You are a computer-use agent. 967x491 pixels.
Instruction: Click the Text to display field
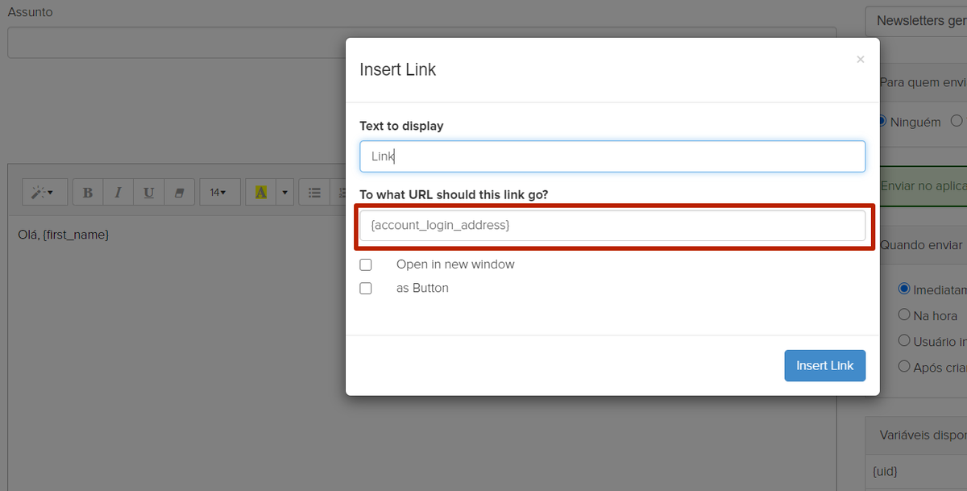612,156
